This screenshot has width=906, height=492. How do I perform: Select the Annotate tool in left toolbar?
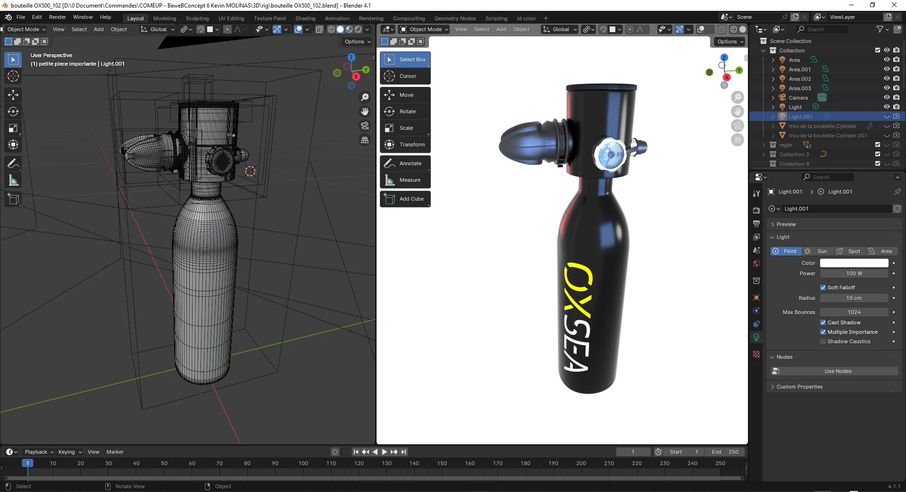click(13, 164)
